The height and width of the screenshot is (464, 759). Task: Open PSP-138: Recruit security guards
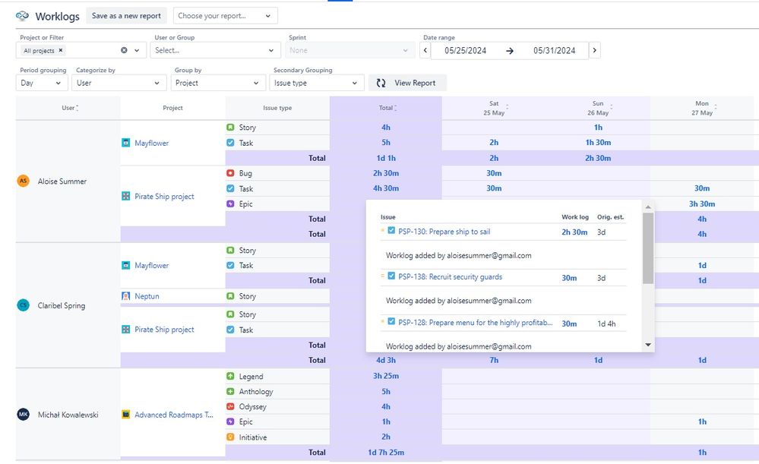click(x=451, y=276)
